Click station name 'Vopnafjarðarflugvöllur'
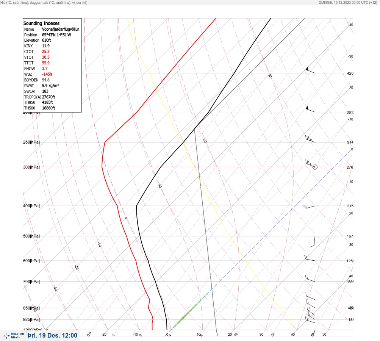 tap(61, 29)
